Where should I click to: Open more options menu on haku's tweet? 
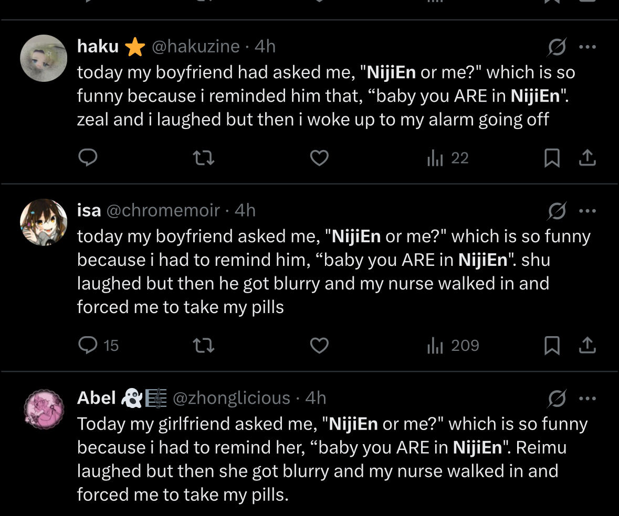click(587, 47)
